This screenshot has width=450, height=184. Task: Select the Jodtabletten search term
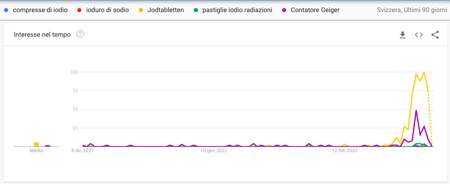coord(166,10)
